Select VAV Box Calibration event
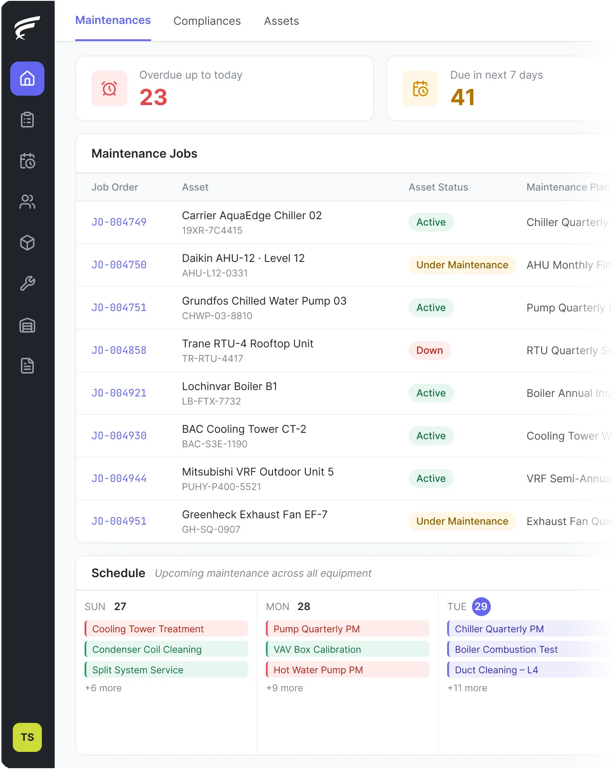Image resolution: width=615 pixels, height=769 pixels. click(347, 649)
